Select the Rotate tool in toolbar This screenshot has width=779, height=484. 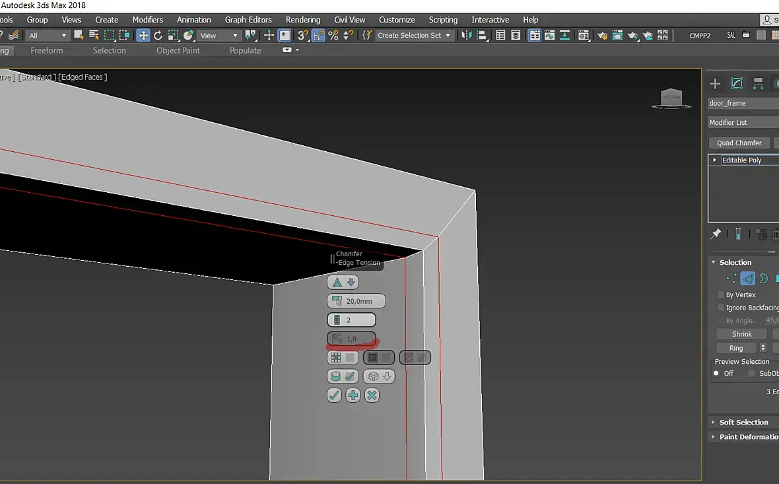158,35
